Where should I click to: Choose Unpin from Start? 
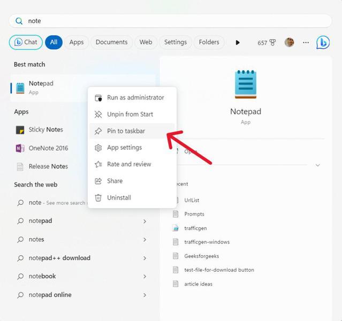point(132,114)
